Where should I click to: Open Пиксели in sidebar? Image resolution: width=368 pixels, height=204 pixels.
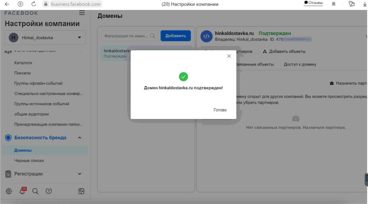point(23,73)
